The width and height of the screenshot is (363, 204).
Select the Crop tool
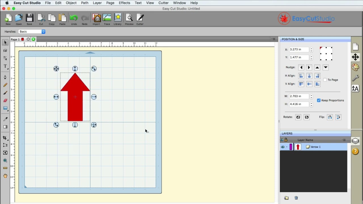click(x=5, y=138)
